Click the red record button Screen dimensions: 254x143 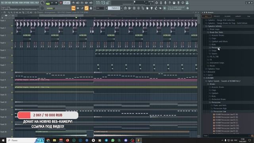[x=61, y=3]
